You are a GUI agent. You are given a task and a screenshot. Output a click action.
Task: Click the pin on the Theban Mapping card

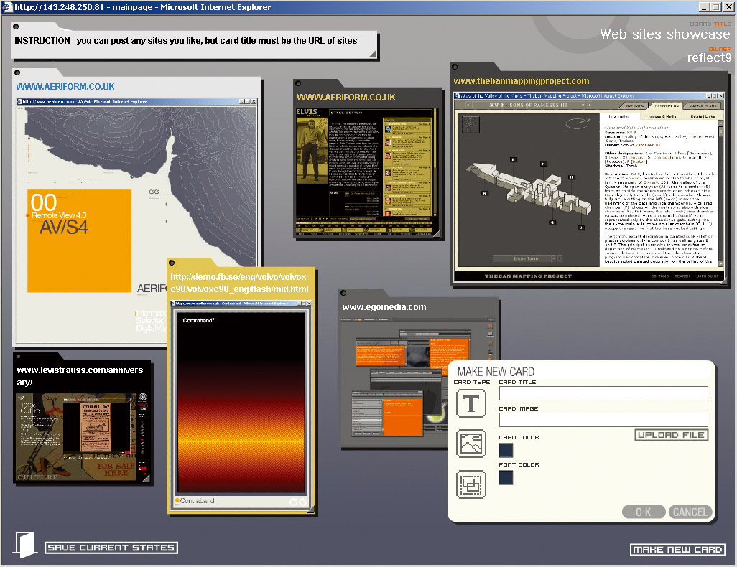click(x=455, y=67)
